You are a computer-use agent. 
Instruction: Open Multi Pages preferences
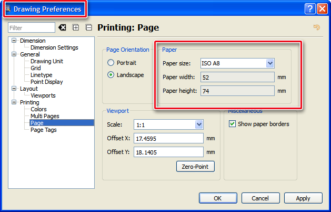click(45, 116)
